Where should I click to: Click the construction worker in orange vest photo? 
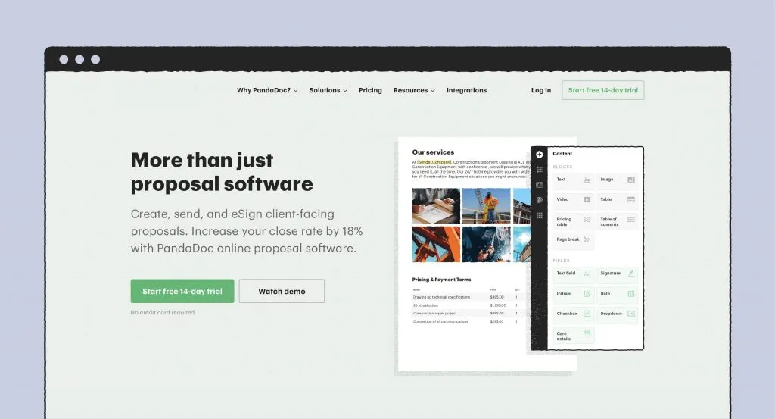tap(487, 206)
